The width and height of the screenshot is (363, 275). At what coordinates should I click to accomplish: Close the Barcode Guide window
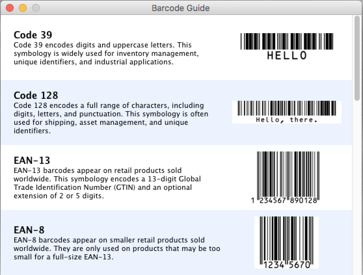coord(10,8)
